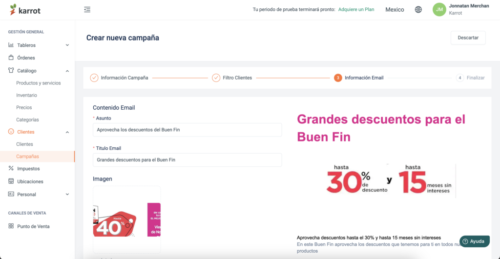Image resolution: width=500 pixels, height=259 pixels.
Task: Click the karrot logo
Action: coord(25,10)
